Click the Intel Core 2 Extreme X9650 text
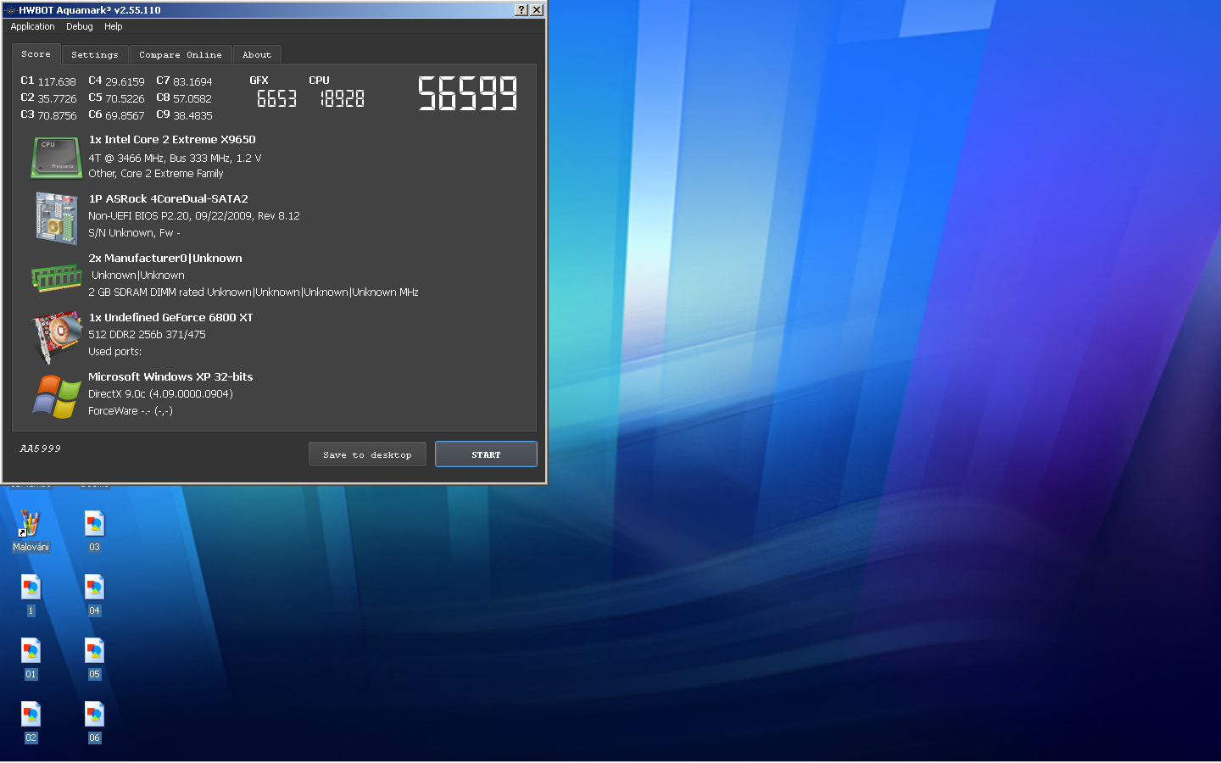 pyautogui.click(x=172, y=140)
